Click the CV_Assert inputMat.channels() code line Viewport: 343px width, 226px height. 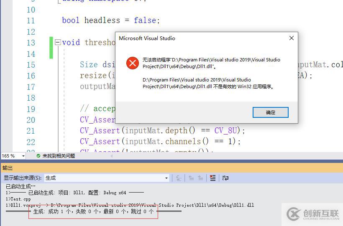(x=160, y=142)
